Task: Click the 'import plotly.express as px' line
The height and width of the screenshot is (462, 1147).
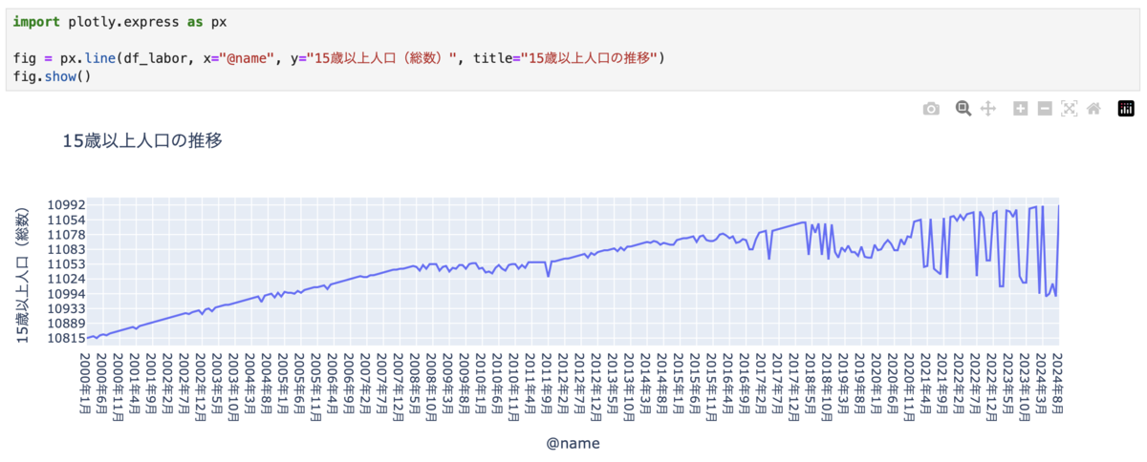Action: click(x=119, y=21)
